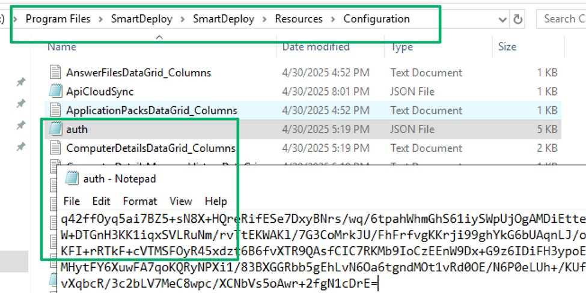Sort files by Size column header

tap(507, 47)
